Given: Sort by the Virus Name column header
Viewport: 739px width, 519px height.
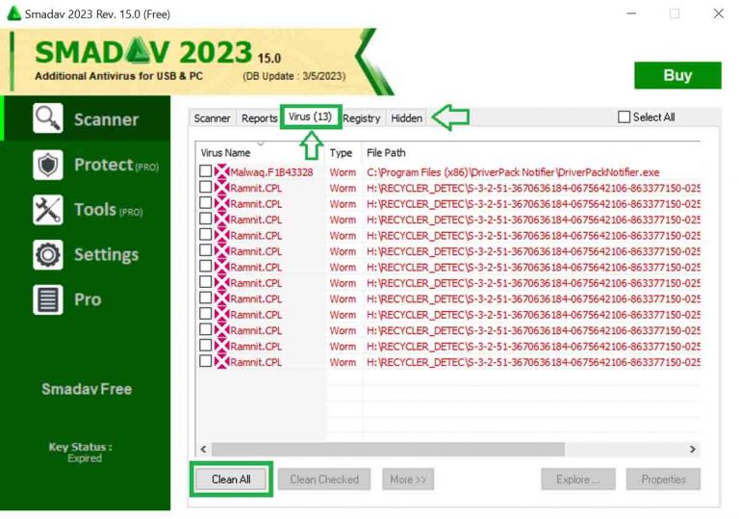Looking at the screenshot, I should 260,152.
